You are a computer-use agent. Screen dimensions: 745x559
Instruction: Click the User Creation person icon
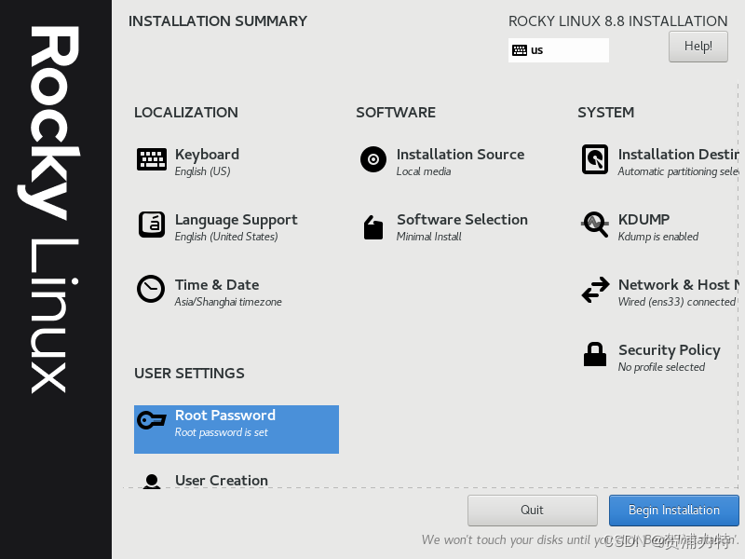pos(152,481)
